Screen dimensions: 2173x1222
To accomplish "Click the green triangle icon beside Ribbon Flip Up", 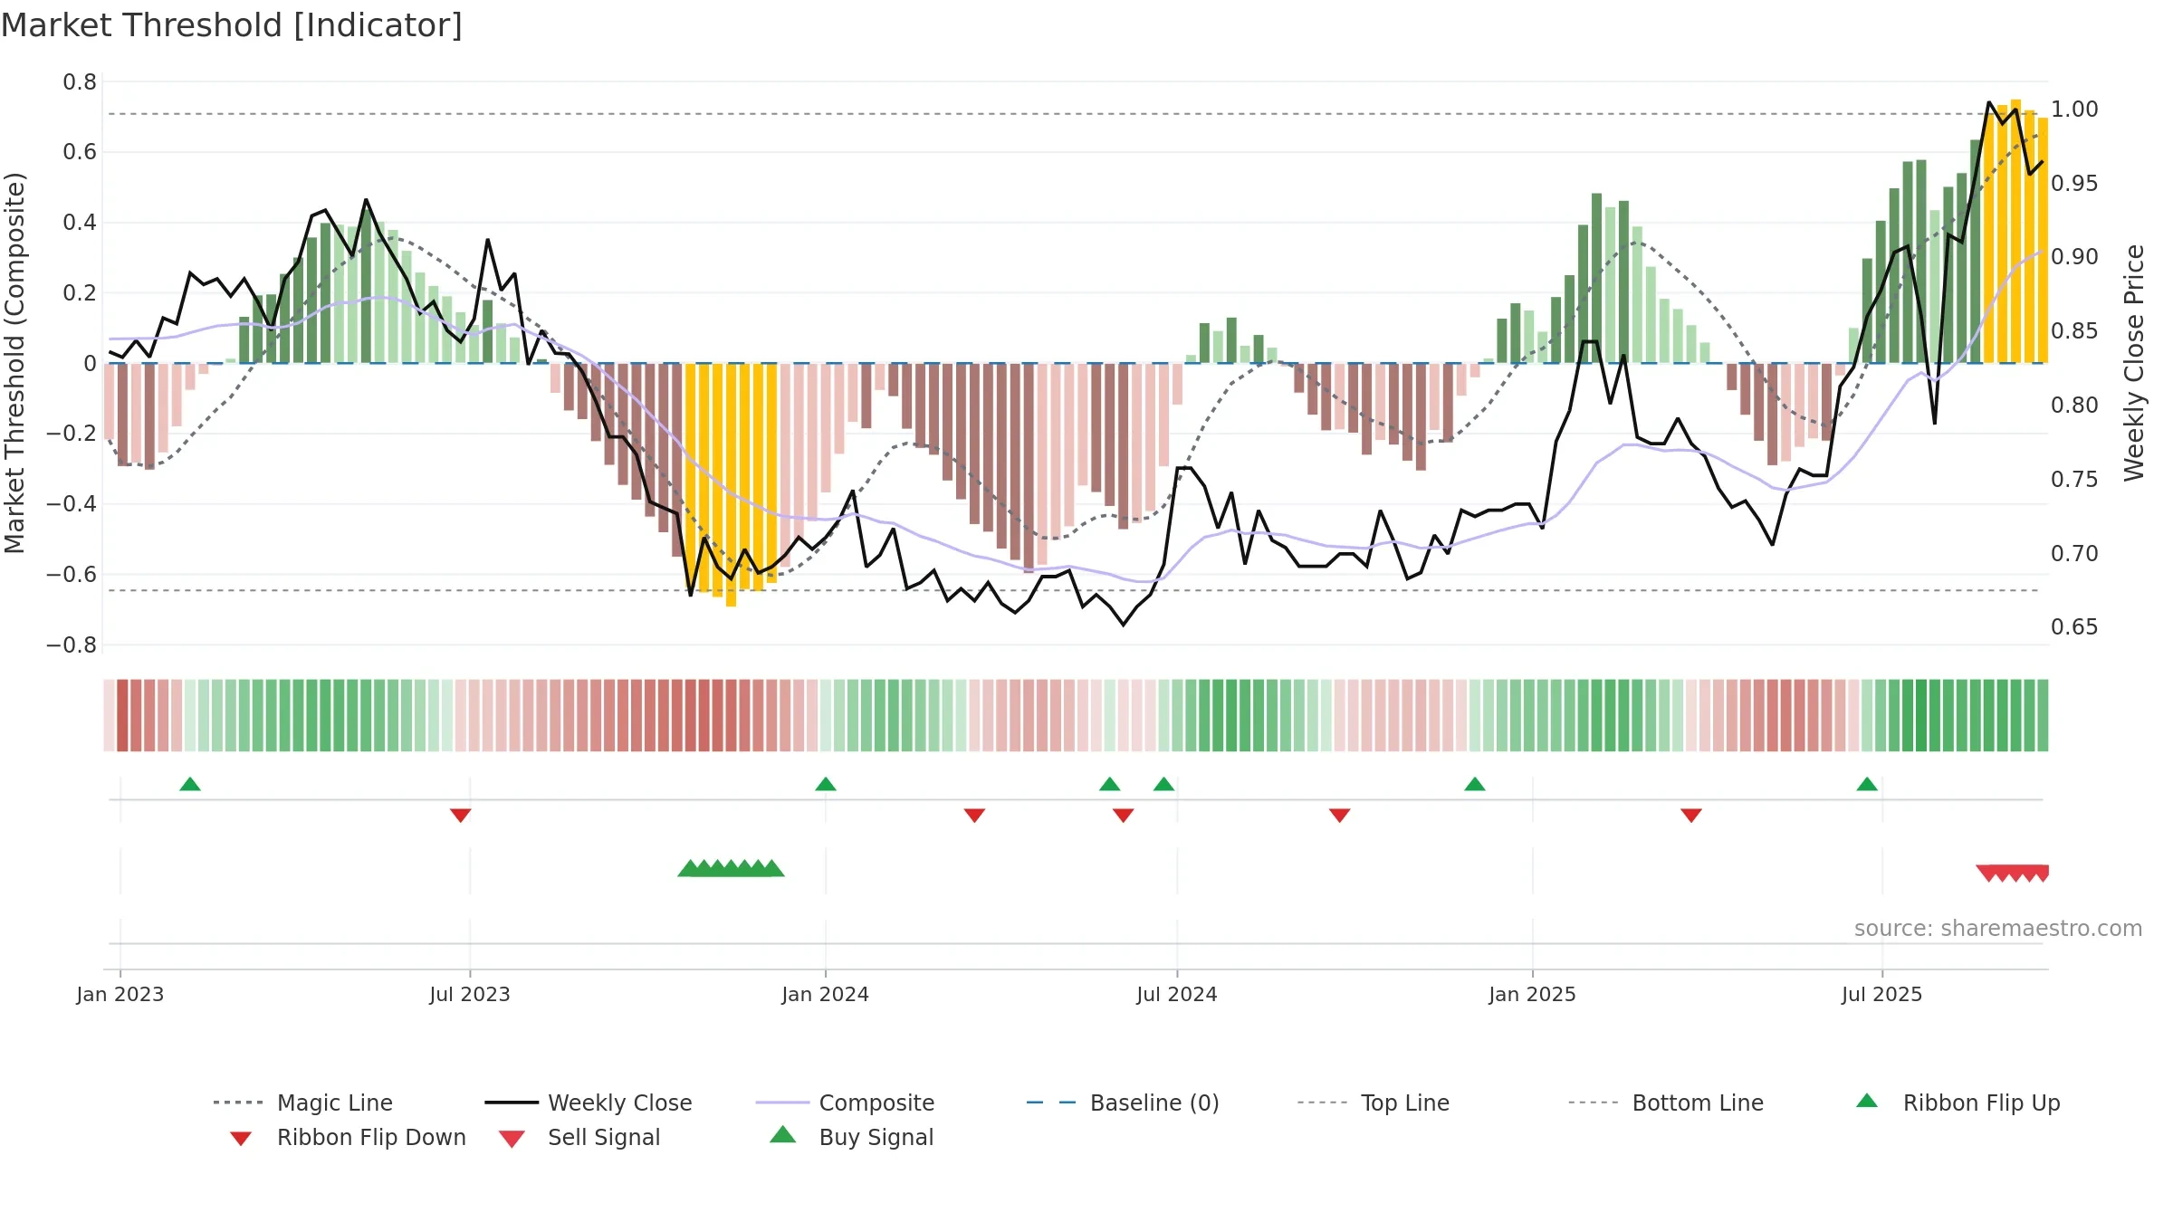I will tap(1867, 1101).
